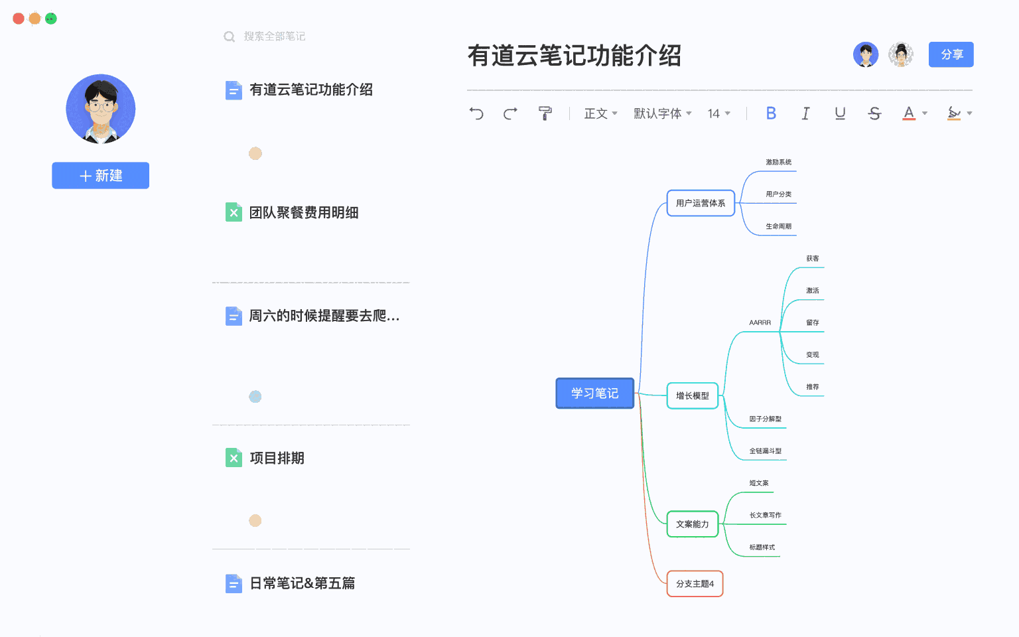Click the 团队聚餐费用明细 spreadsheet icon
Viewport: 1019px width, 637px height.
click(234, 212)
